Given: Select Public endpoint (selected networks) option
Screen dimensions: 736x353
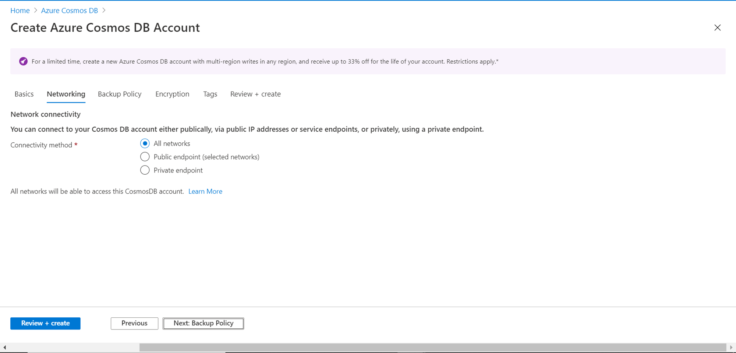Looking at the screenshot, I should coord(145,157).
